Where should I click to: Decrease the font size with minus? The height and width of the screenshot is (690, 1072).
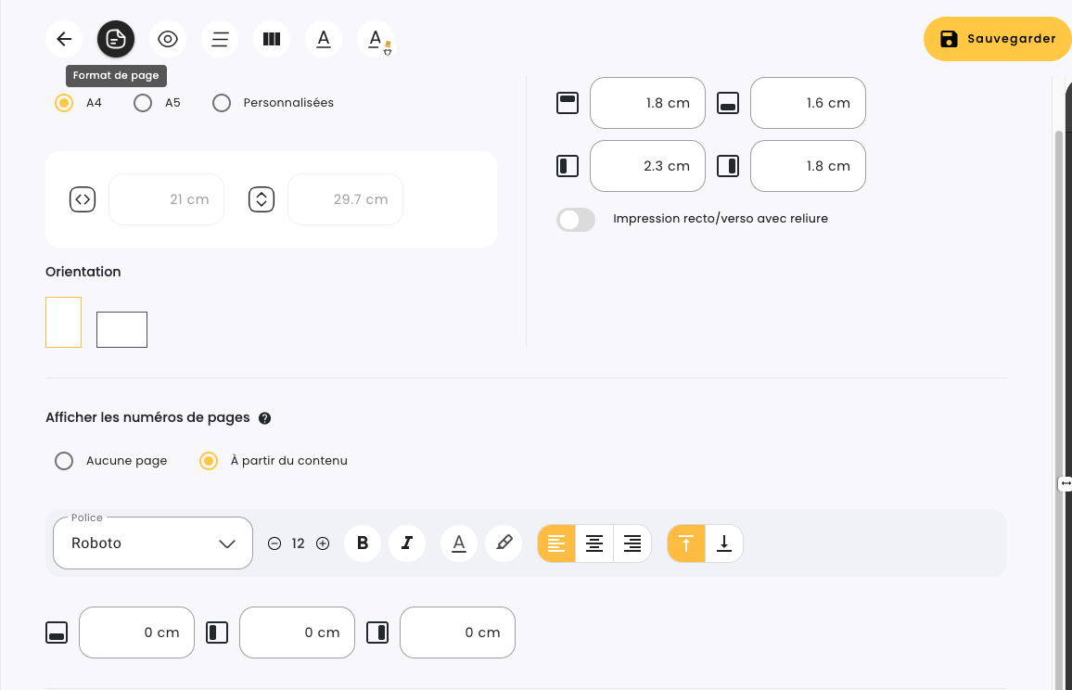point(274,543)
